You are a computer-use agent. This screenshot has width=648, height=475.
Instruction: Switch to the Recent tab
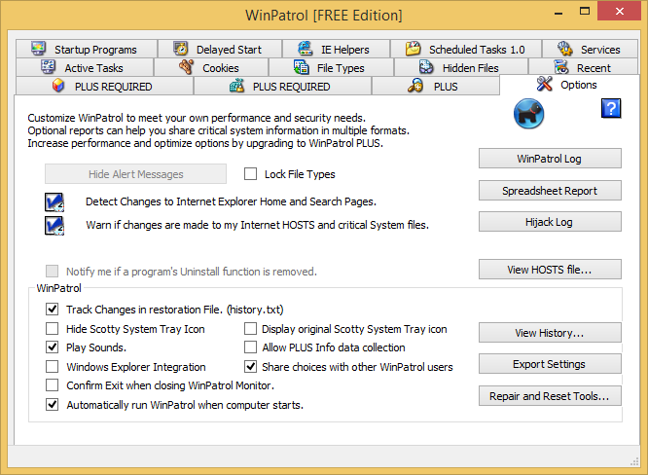point(584,67)
